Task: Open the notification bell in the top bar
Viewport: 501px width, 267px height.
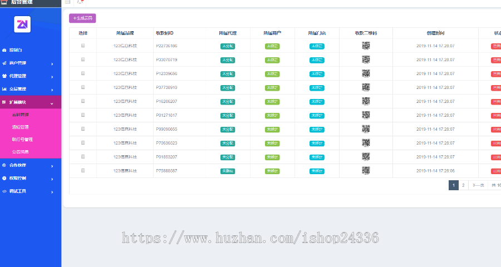Action: pos(80,2)
